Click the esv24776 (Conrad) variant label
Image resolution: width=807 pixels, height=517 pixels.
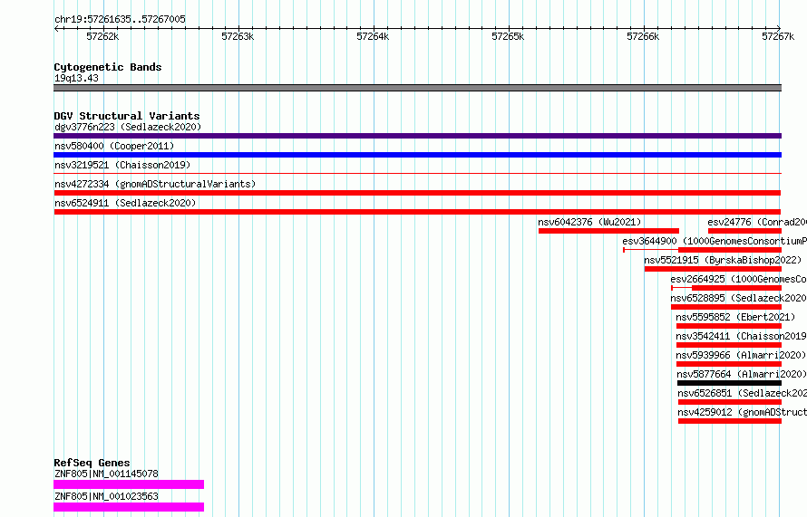coord(757,222)
